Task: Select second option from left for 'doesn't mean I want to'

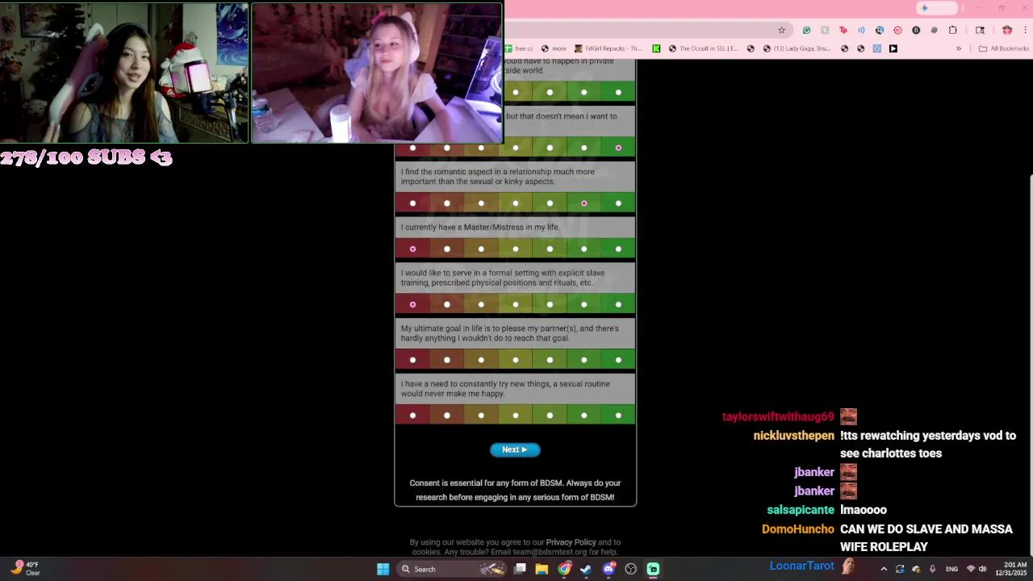Action: 447,148
